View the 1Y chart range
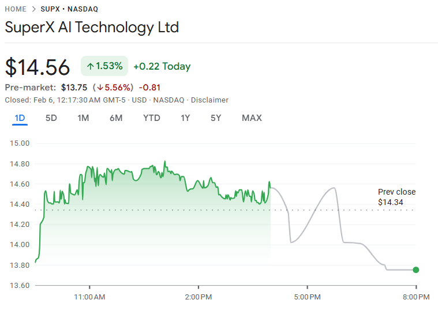This screenshot has width=438, height=311. (185, 118)
